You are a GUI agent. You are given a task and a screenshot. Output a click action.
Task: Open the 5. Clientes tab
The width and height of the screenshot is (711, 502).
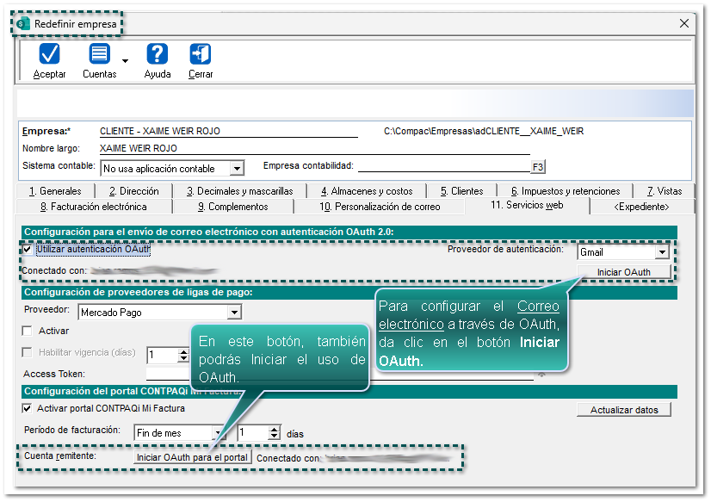[x=461, y=191]
